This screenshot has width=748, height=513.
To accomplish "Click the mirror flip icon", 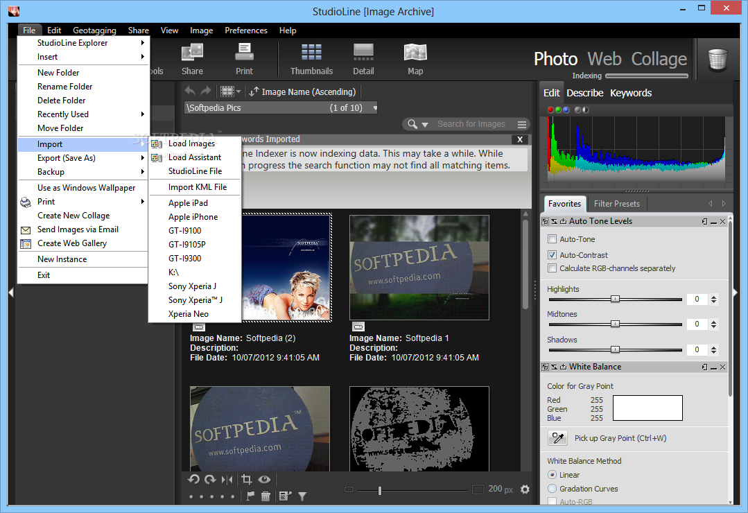I will coord(227,480).
